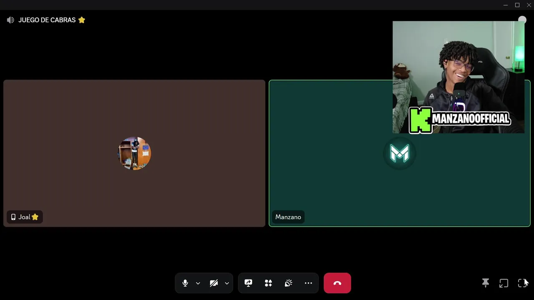Select Manzano's M logo avatar

coord(400,153)
